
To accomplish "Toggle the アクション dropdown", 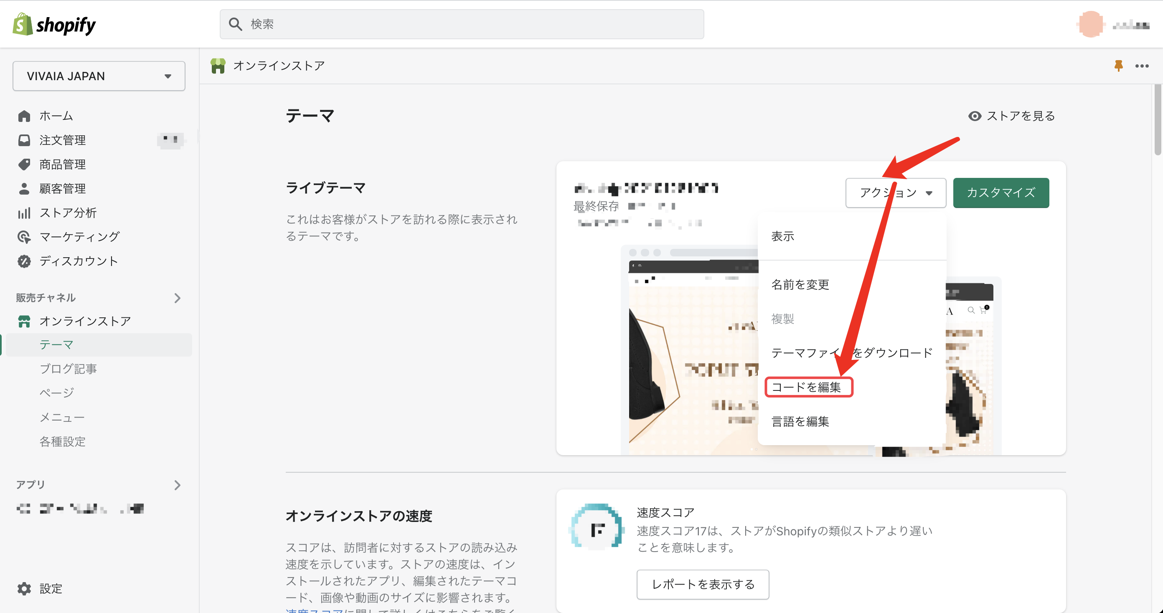I will tap(896, 193).
